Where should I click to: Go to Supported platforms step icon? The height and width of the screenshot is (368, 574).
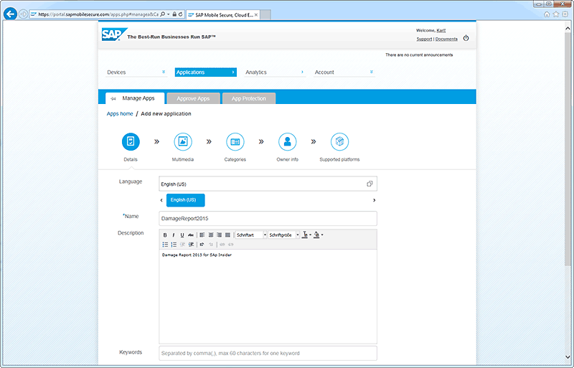coord(339,141)
